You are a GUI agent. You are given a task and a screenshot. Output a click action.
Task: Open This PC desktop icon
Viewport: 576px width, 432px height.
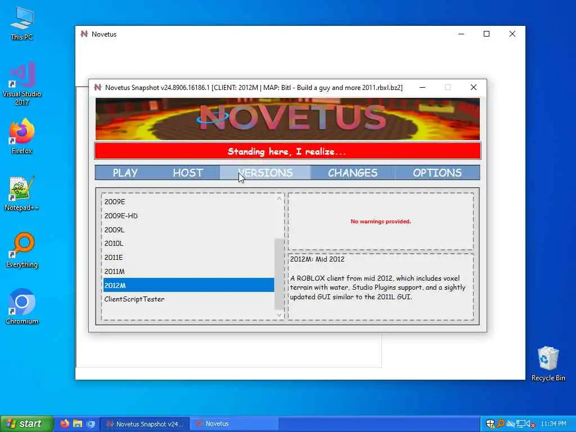coord(22,23)
